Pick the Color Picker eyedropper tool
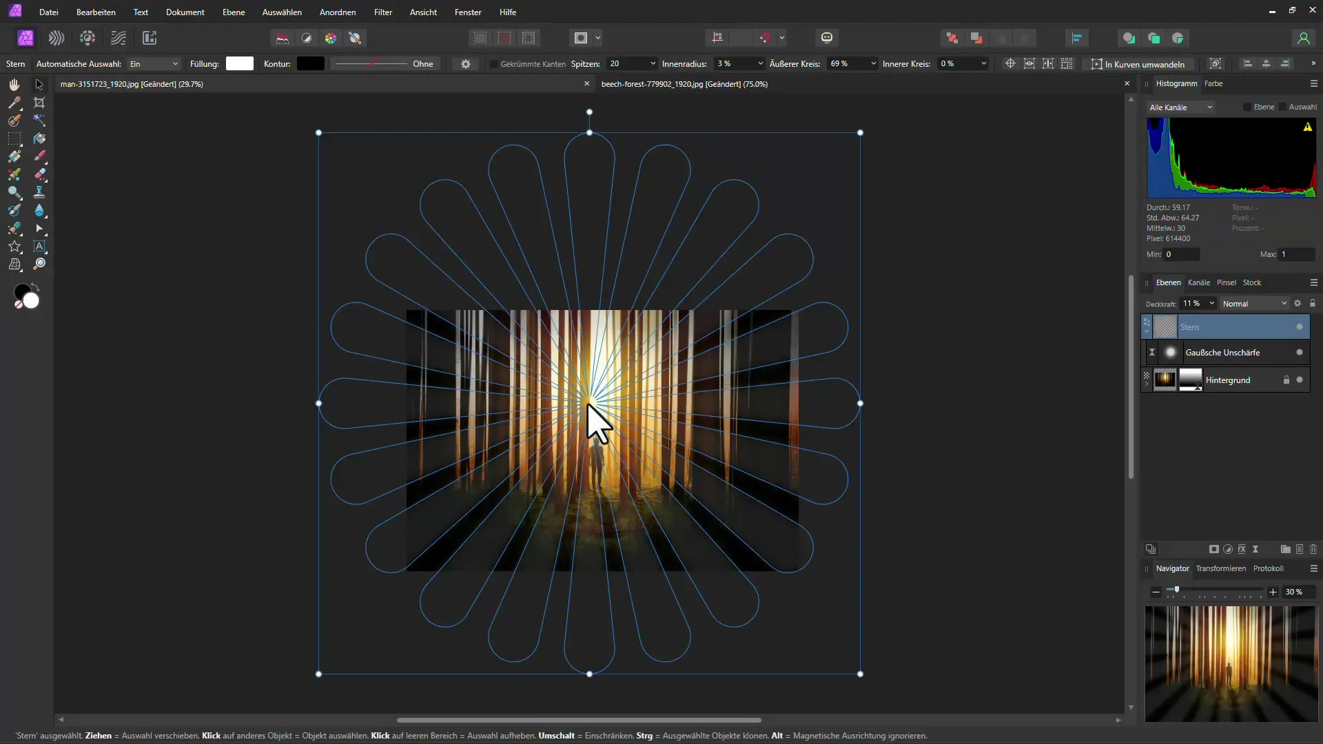1323x744 pixels. click(x=14, y=103)
